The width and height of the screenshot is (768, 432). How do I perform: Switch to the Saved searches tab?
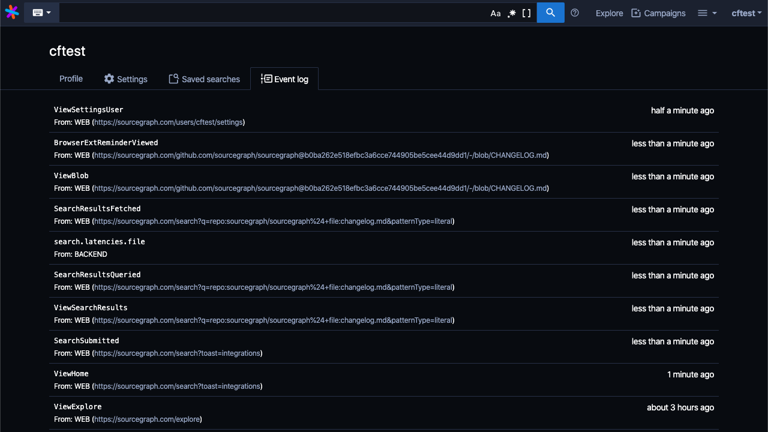click(204, 79)
